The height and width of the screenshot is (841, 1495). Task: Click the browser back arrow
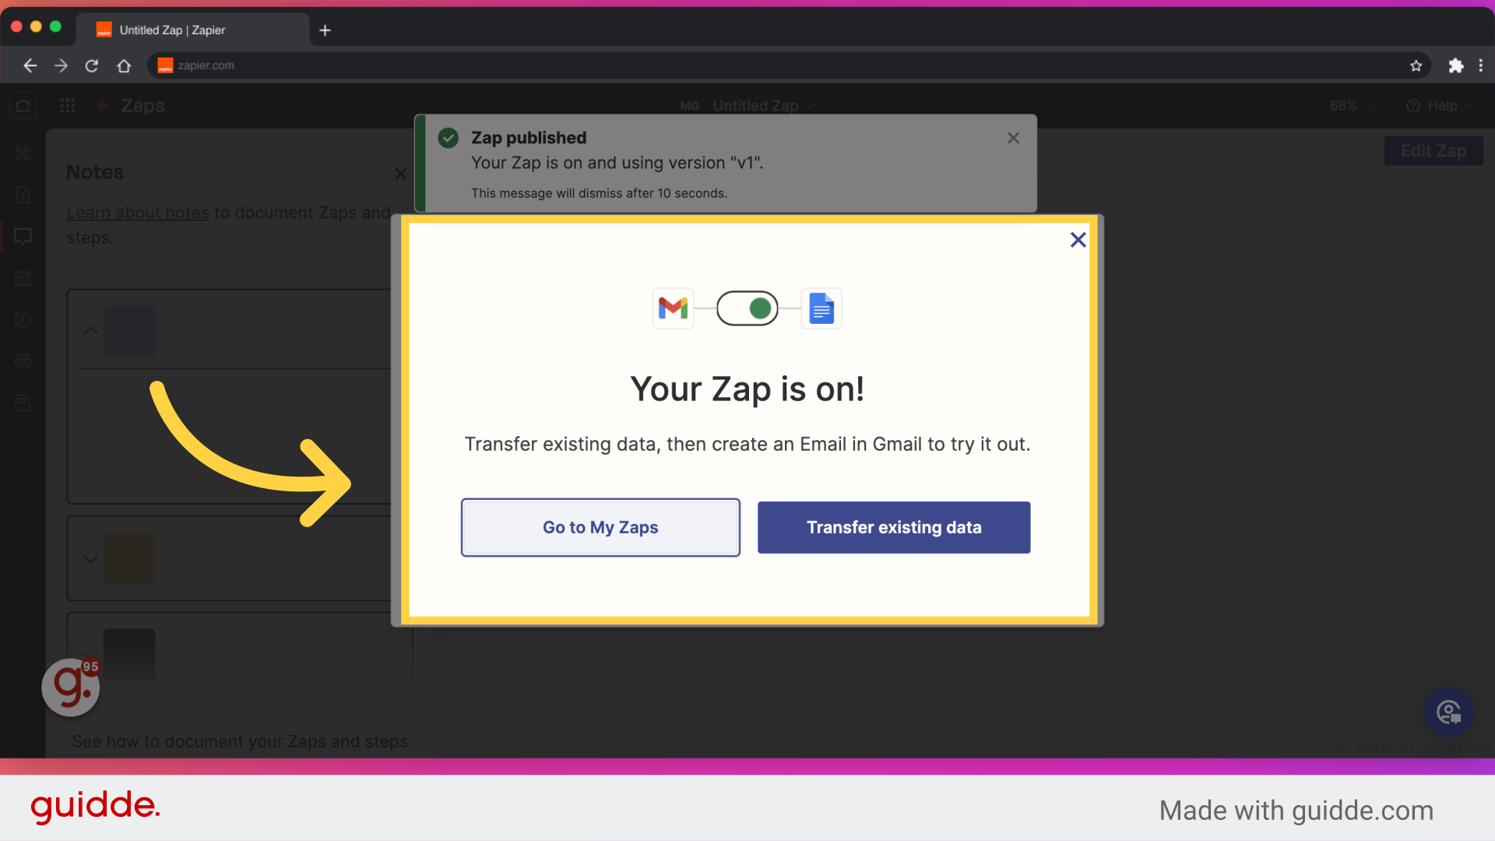click(x=30, y=66)
